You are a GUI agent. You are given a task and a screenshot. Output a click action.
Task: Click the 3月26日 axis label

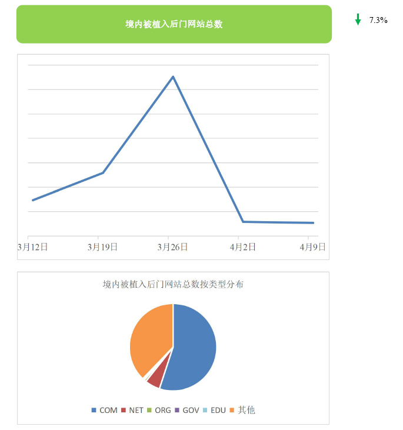coord(172,247)
